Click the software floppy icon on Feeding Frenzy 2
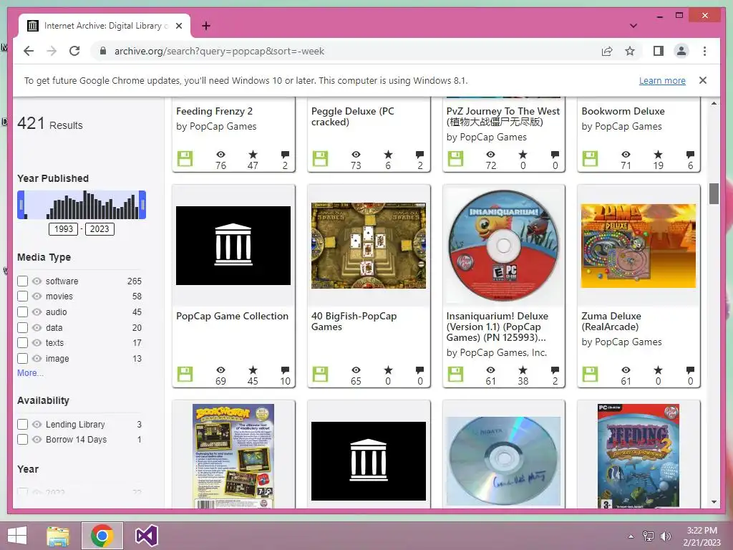Viewport: 733px width, 550px height. [x=185, y=158]
